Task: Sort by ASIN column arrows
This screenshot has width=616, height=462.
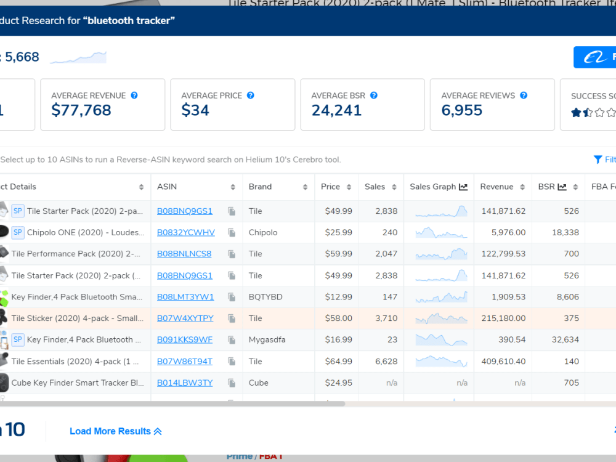Action: [233, 187]
